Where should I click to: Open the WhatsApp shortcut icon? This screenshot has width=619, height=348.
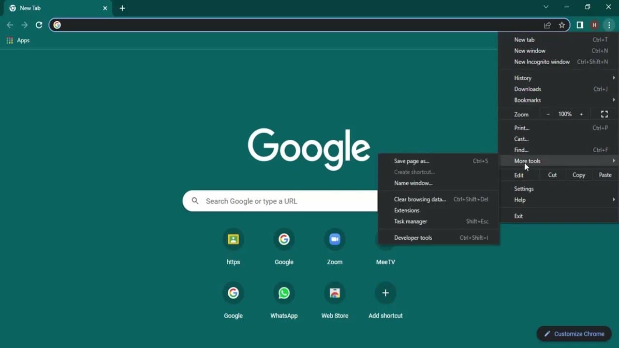(x=284, y=292)
